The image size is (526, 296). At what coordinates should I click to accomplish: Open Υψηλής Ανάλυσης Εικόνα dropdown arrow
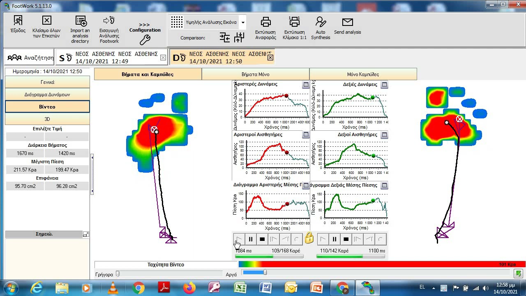click(x=243, y=23)
